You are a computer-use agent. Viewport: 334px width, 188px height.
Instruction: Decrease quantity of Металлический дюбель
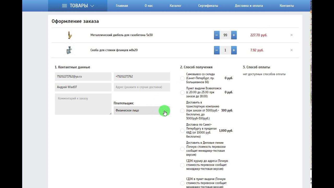pos(217,35)
